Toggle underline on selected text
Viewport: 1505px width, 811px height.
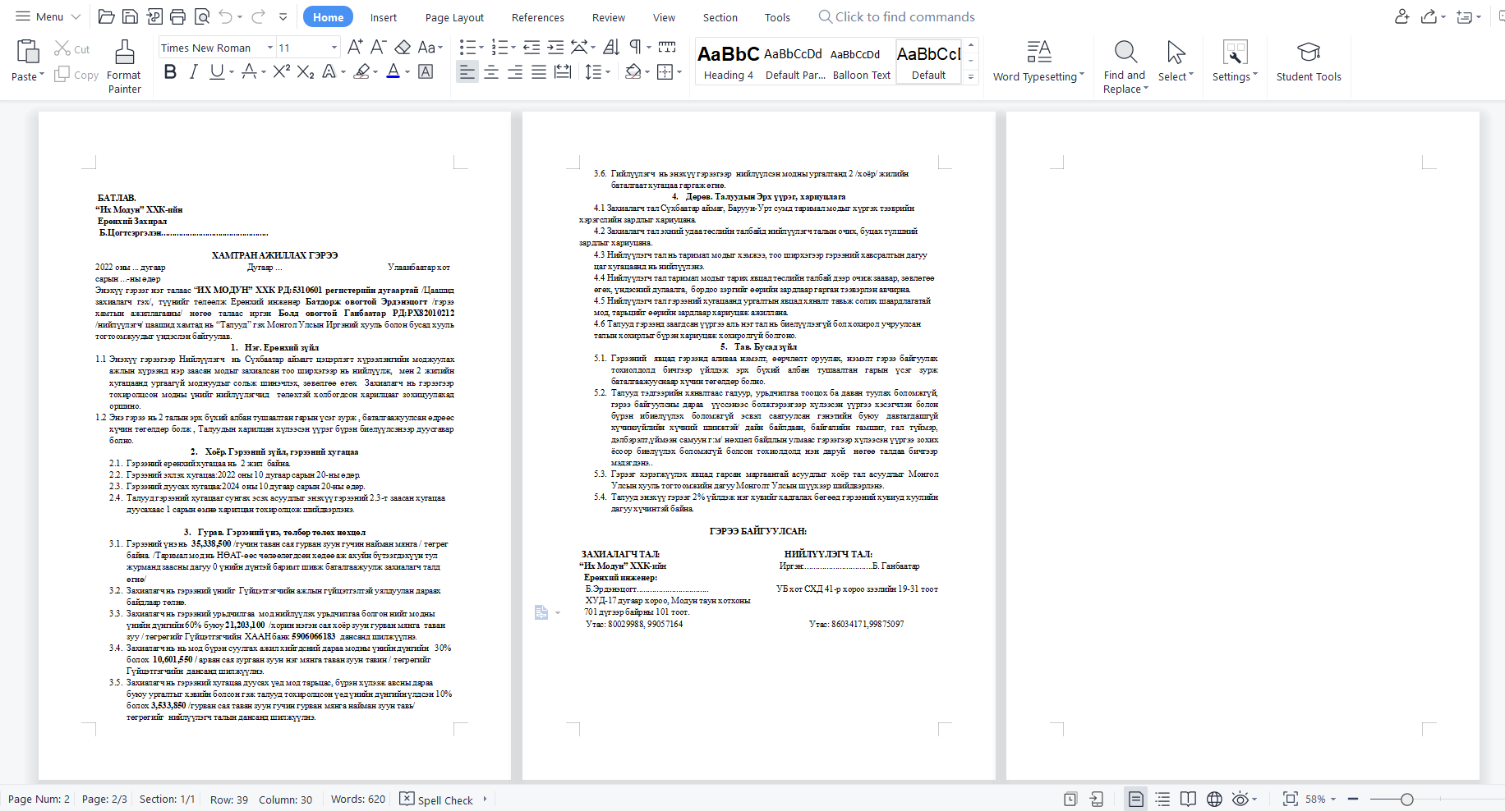pos(216,72)
